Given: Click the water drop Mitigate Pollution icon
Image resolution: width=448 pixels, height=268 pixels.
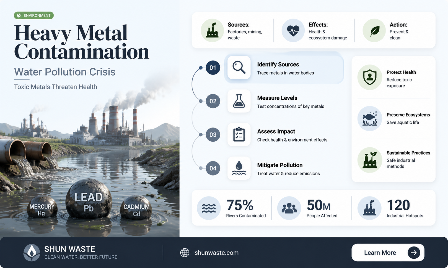Looking at the screenshot, I should [x=239, y=168].
